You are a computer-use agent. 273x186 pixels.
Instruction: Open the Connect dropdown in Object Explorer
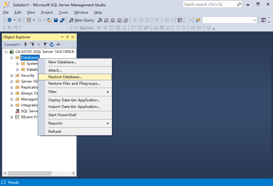(12, 45)
